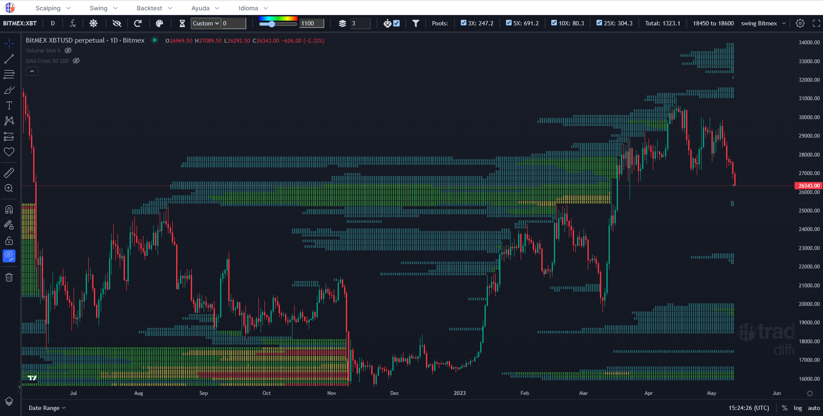Uncheck the 25X pool checkbox
823x416 pixels.
(x=599, y=23)
